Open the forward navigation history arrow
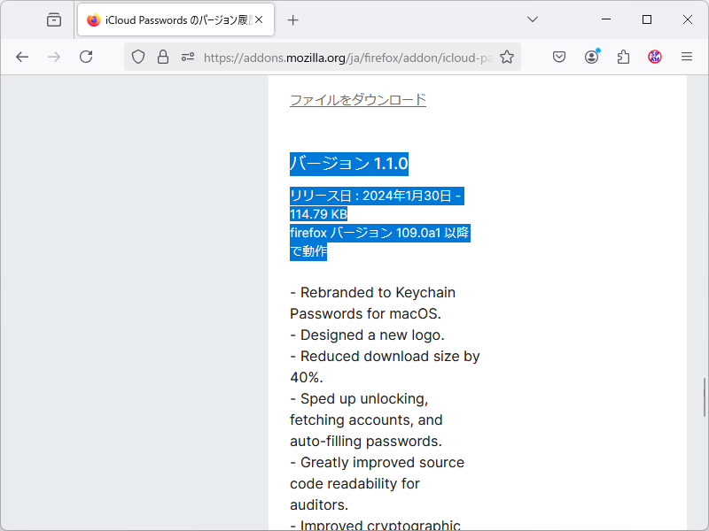Image resolution: width=709 pixels, height=531 pixels. 53,56
